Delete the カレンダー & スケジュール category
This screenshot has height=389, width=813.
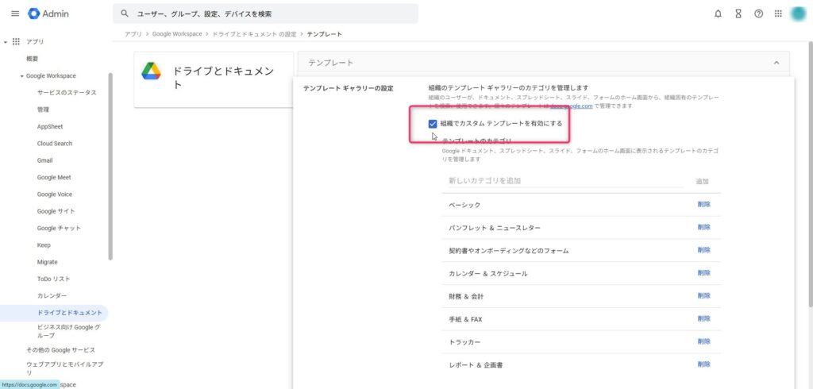point(703,273)
